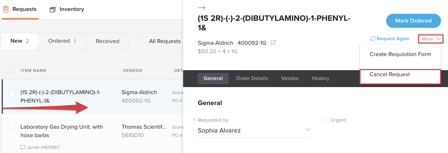This screenshot has height=153, width=448.
Task: Filter by All Requests
Action: click(x=165, y=41)
